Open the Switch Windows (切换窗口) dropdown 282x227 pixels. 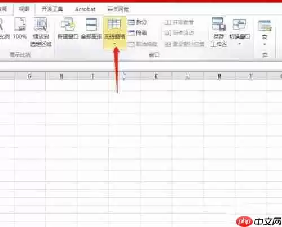(240, 31)
